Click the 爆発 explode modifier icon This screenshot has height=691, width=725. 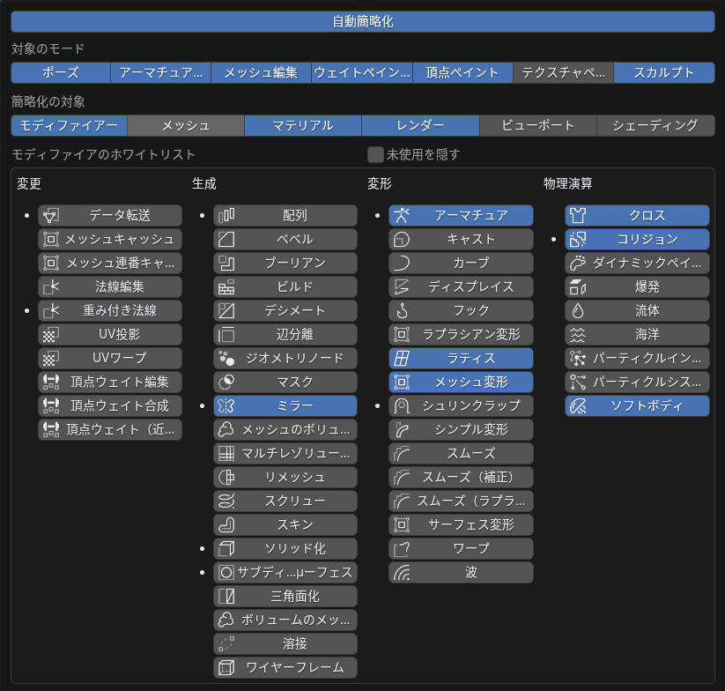578,286
